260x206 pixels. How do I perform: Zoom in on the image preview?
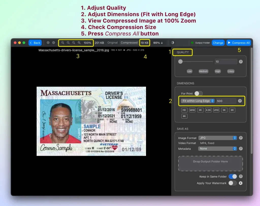63,43
